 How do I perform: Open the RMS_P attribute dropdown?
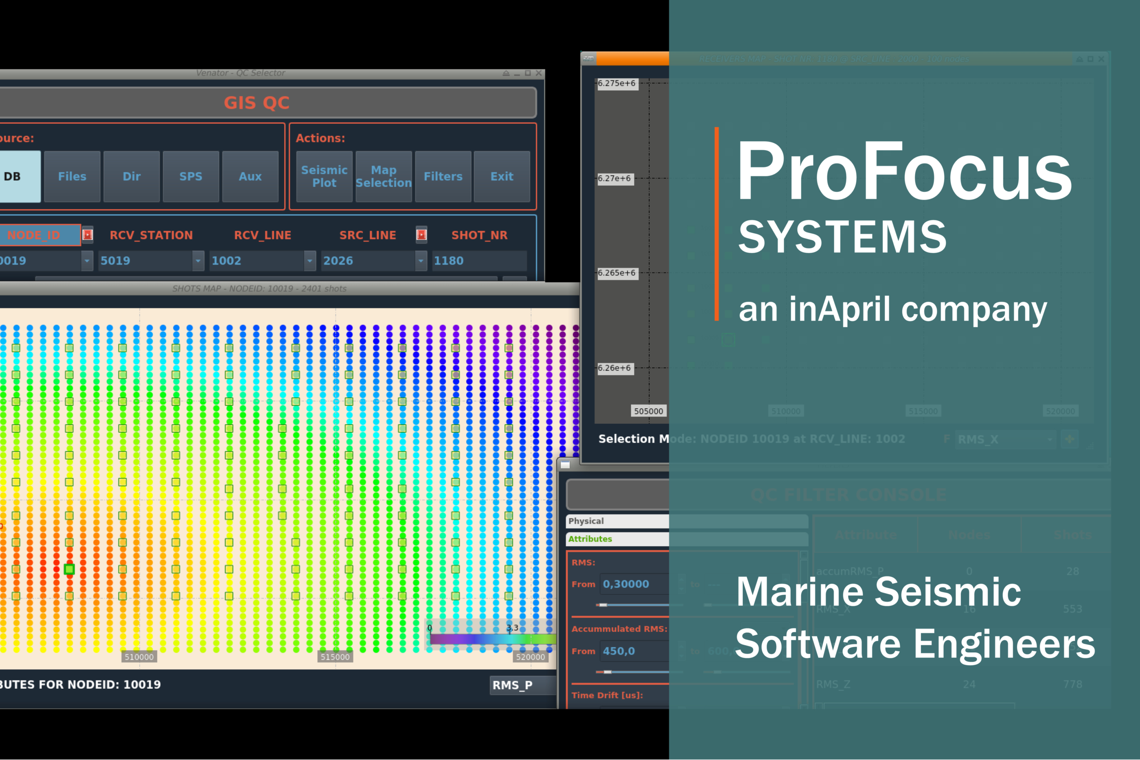[x=522, y=685]
